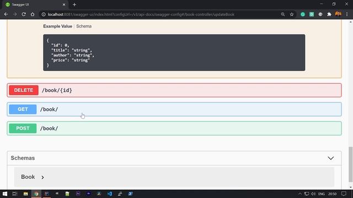Open the PowerShell taskbar icon

(130, 194)
